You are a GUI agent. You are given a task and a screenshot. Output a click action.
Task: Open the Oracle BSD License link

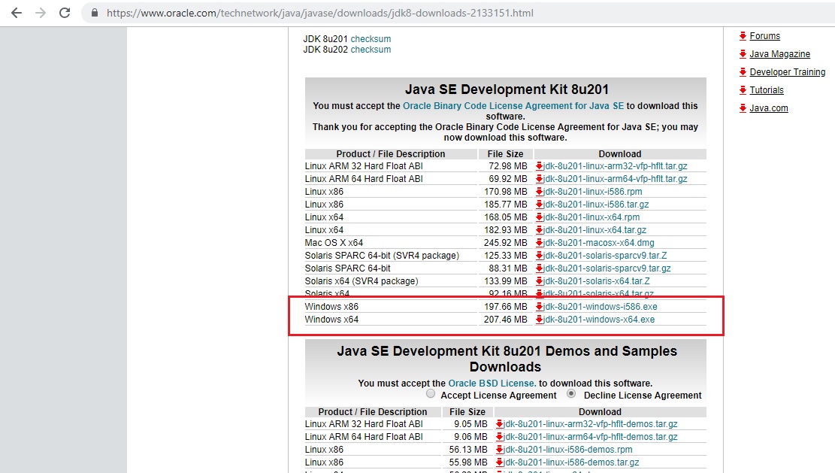coord(492,383)
